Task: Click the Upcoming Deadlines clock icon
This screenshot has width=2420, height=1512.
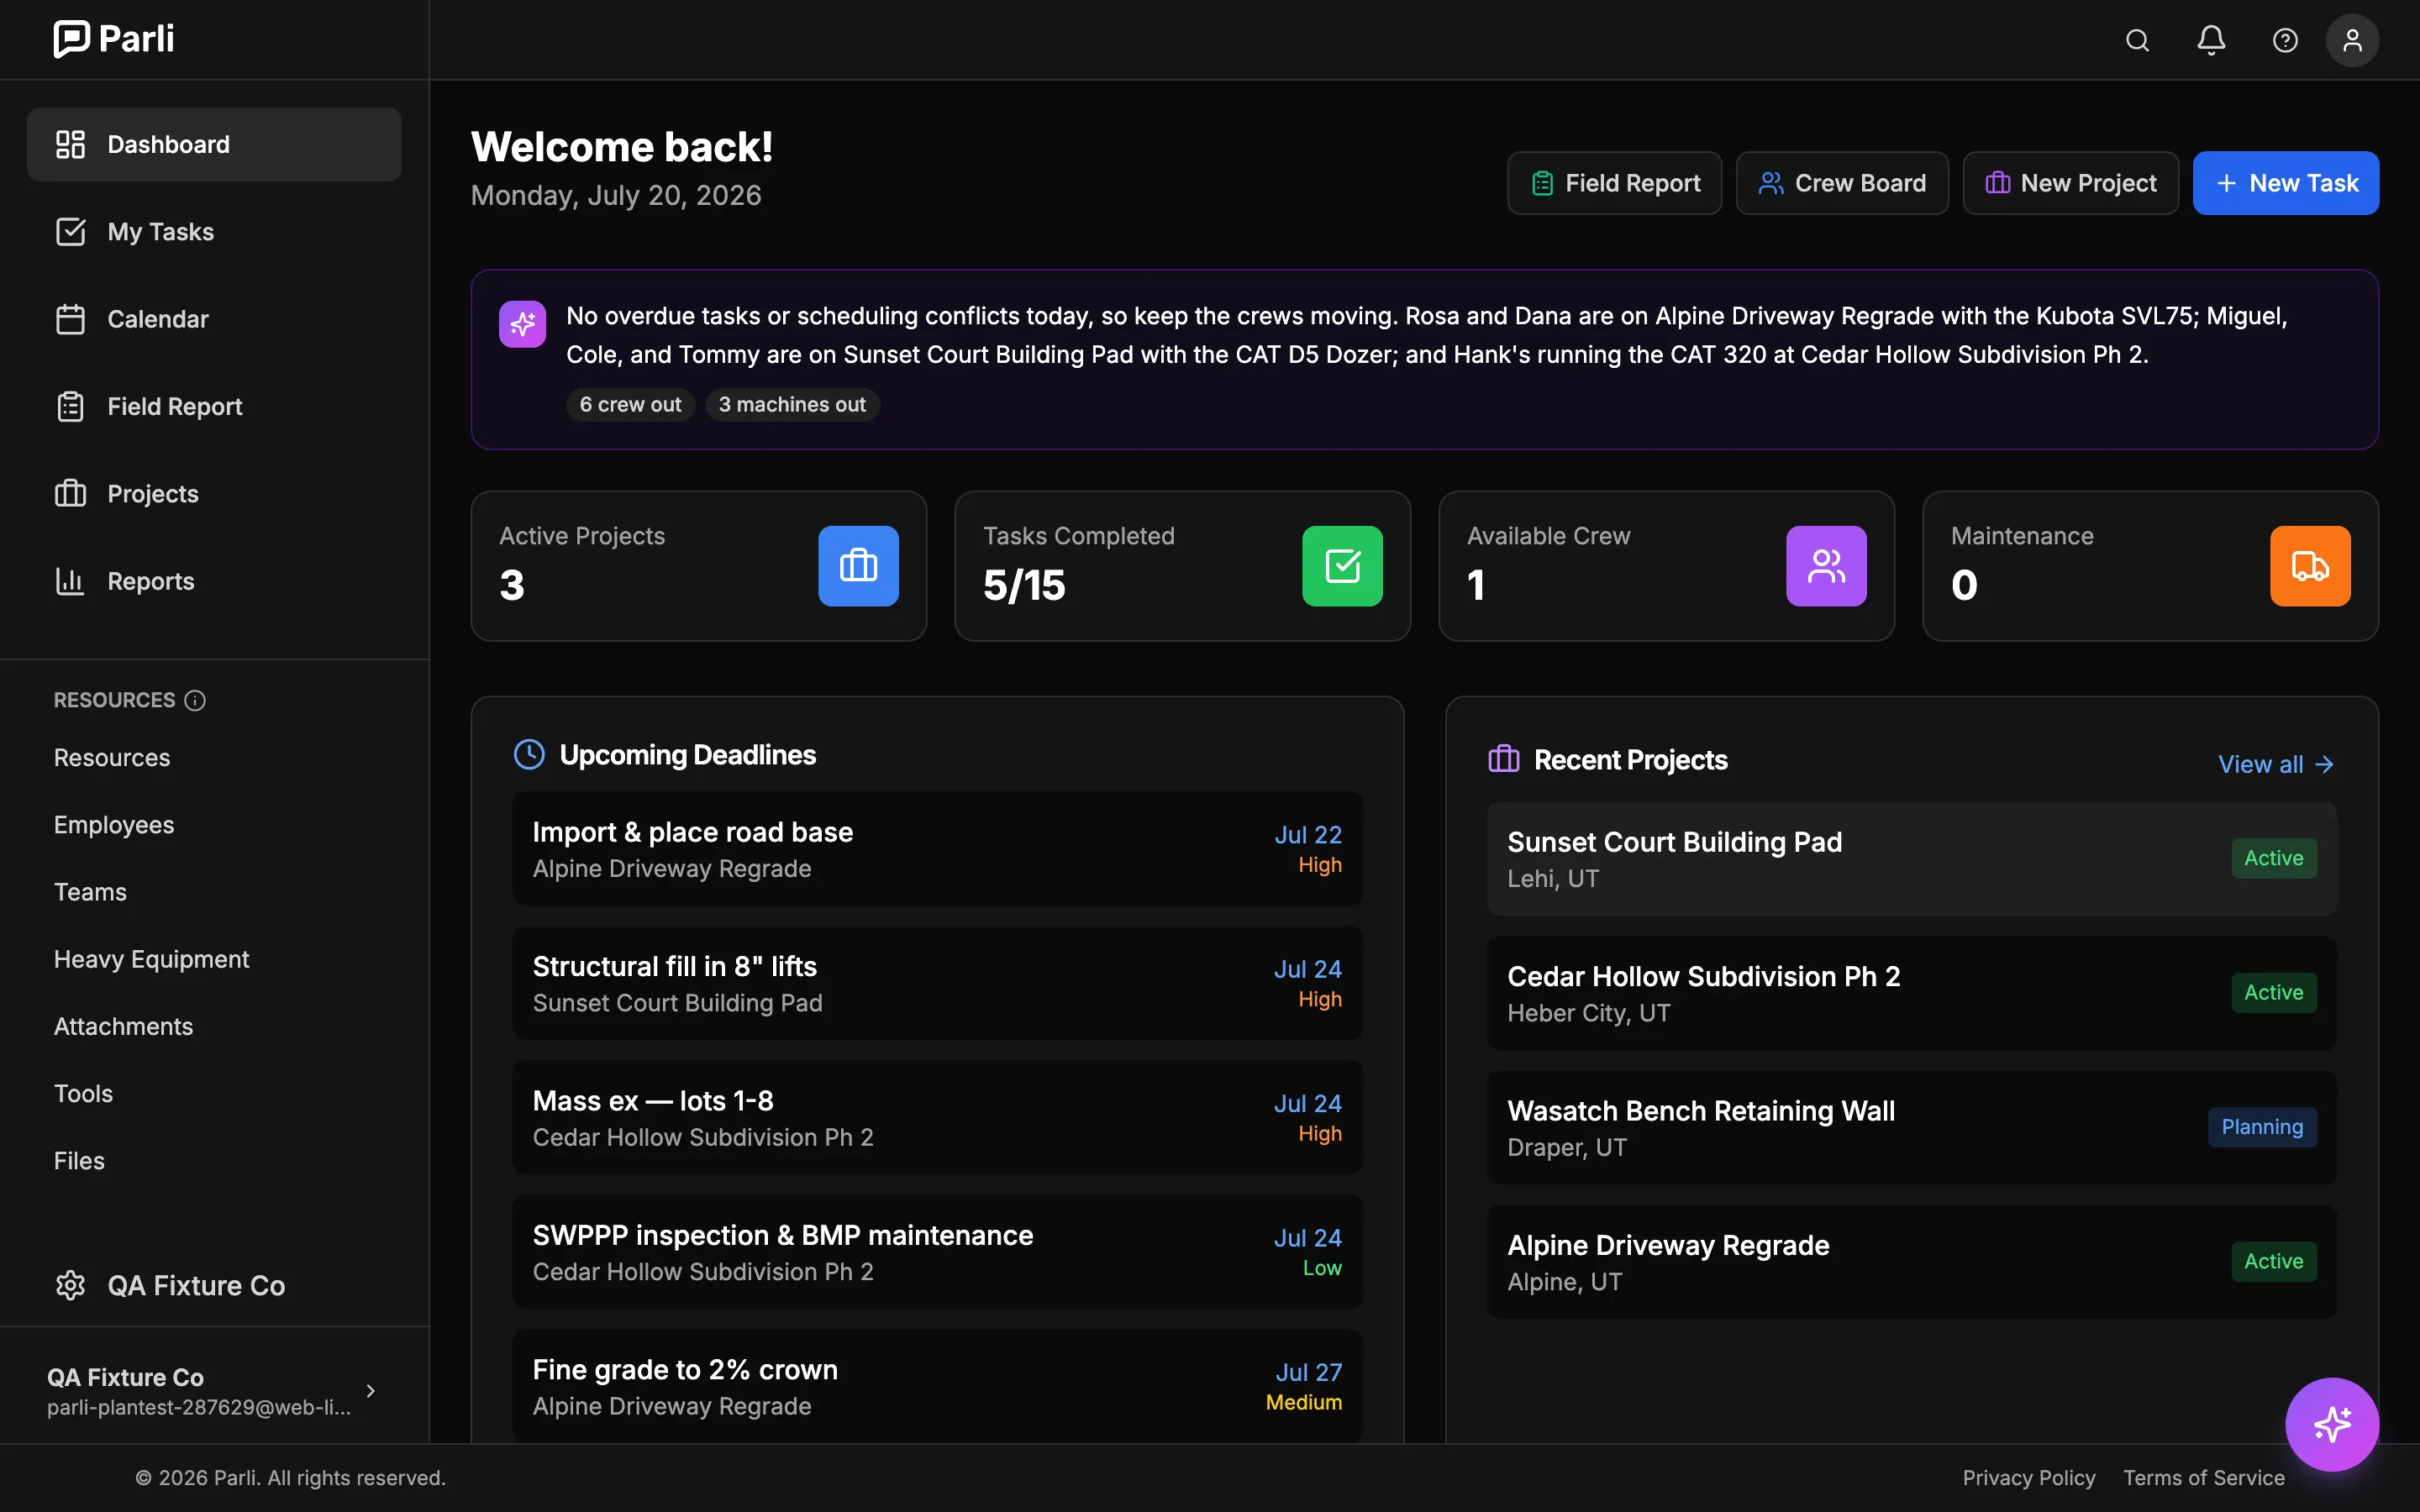Action: (529, 754)
